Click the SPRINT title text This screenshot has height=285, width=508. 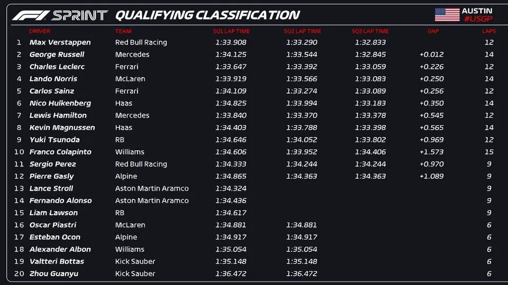pyautogui.click(x=80, y=15)
